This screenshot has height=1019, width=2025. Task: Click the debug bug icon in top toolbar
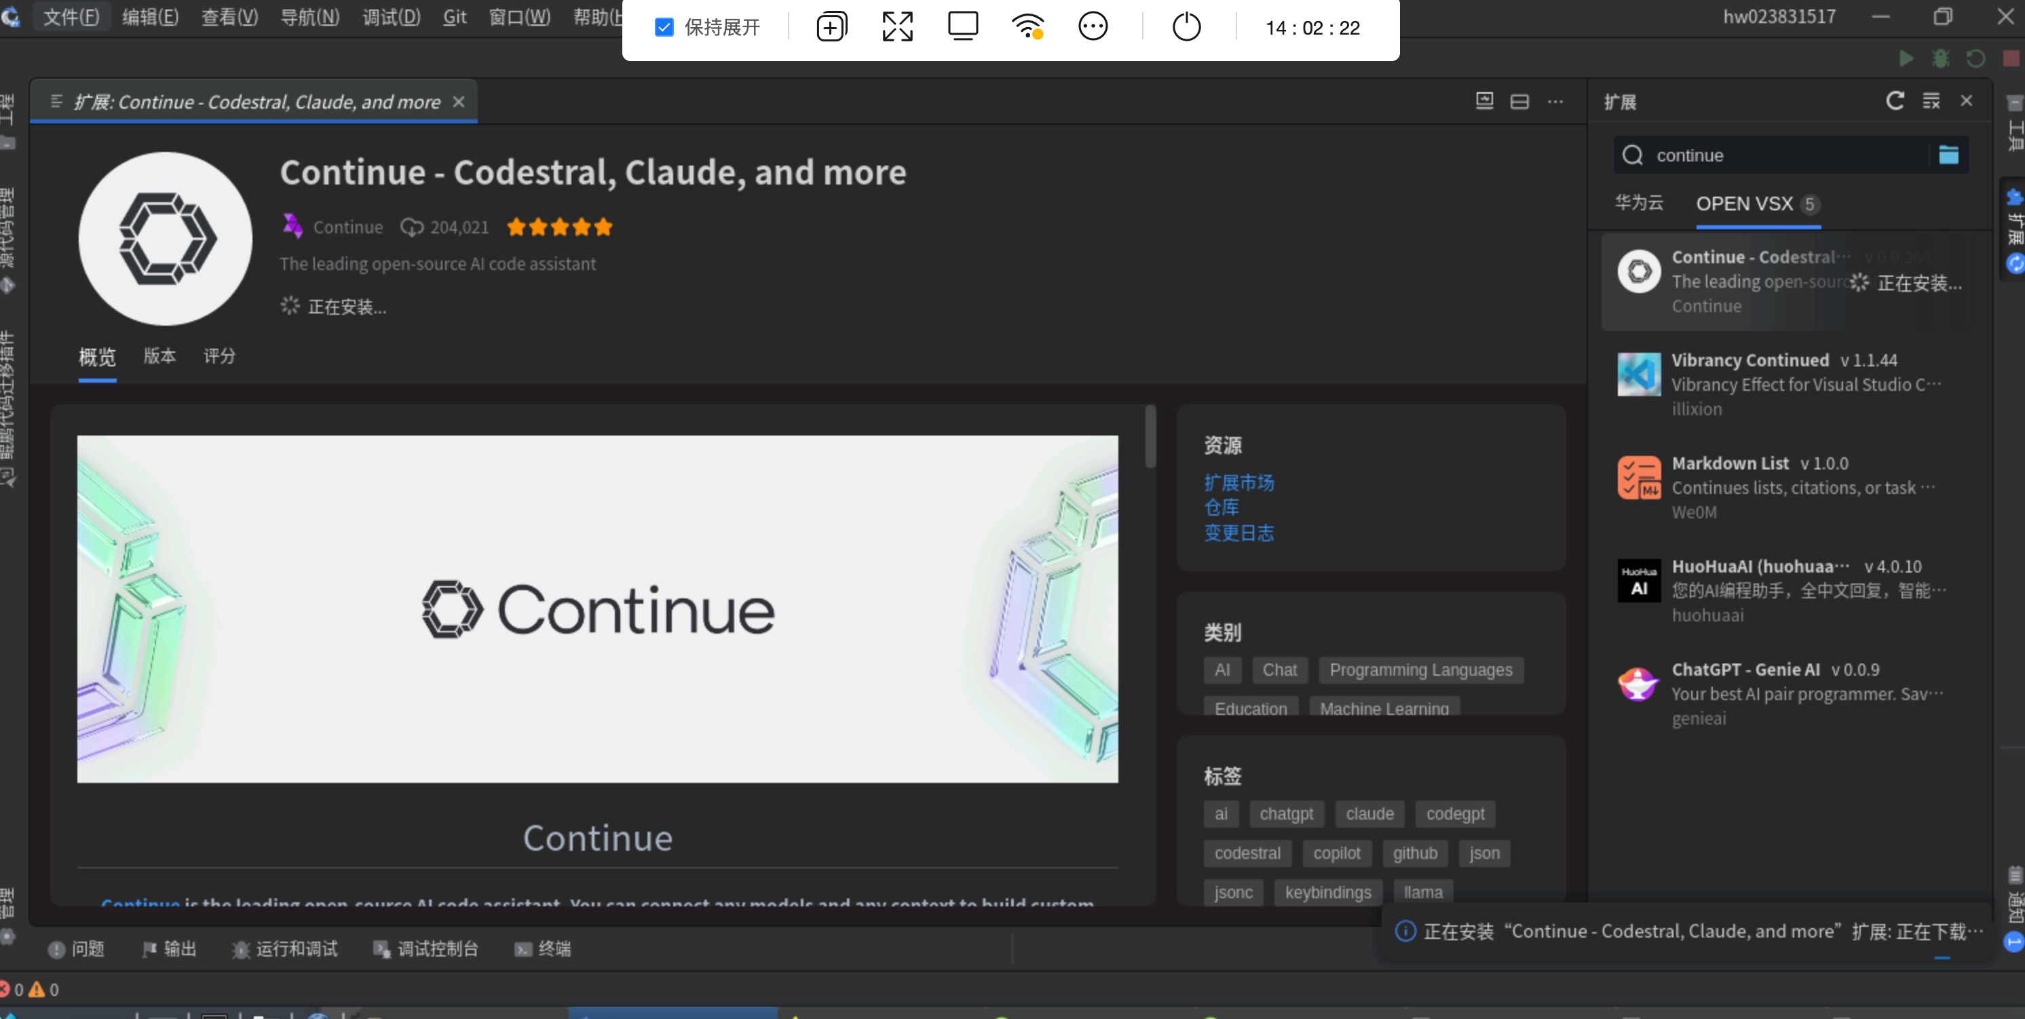tap(1940, 58)
